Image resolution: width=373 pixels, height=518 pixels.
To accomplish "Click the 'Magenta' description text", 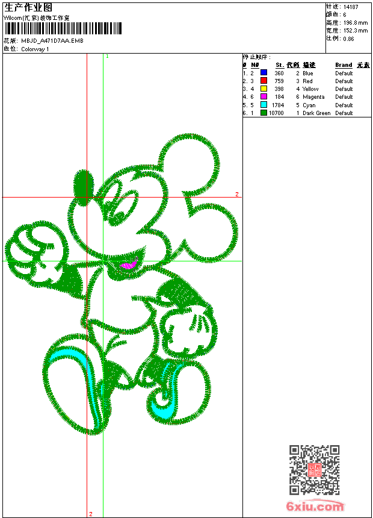I will pos(313,97).
